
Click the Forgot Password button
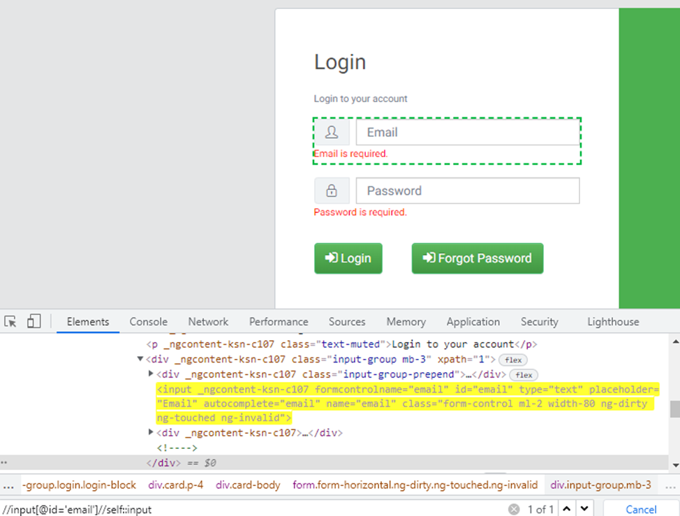tap(478, 258)
